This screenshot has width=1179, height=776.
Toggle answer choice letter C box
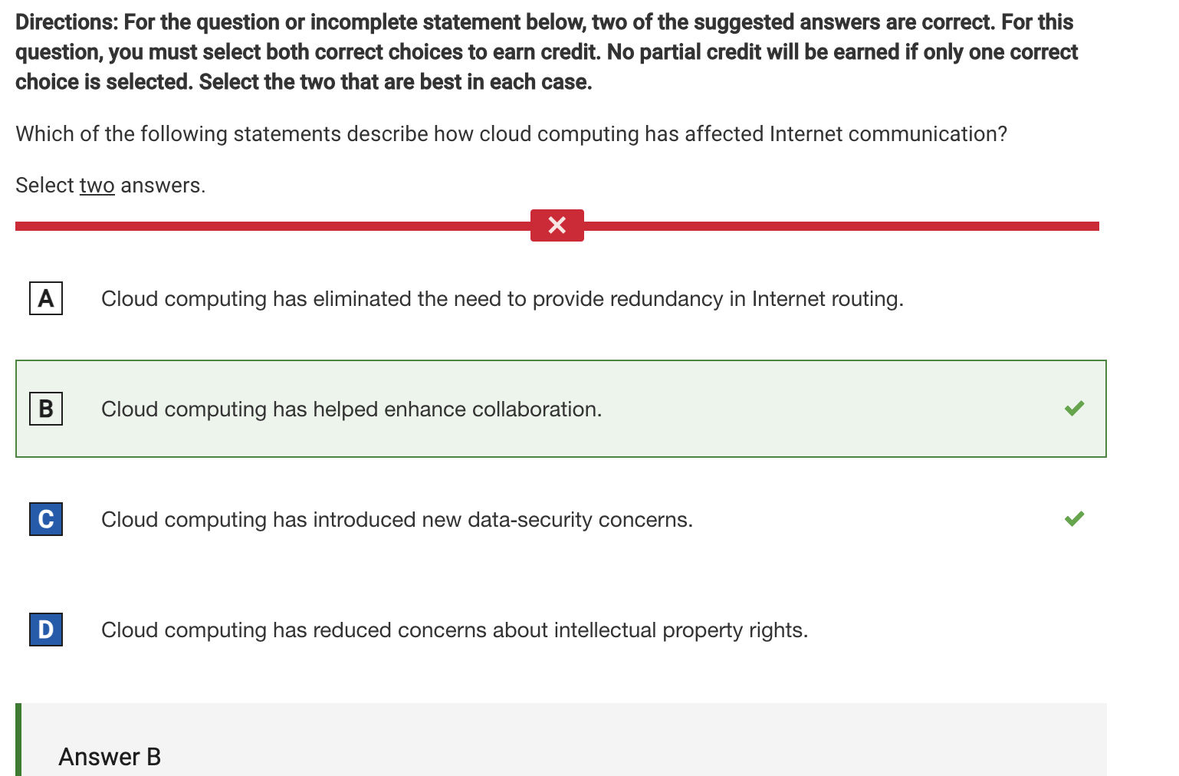(x=46, y=519)
